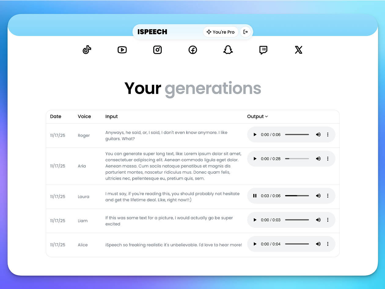
Task: Open the Twitch icon
Action: pos(263,49)
